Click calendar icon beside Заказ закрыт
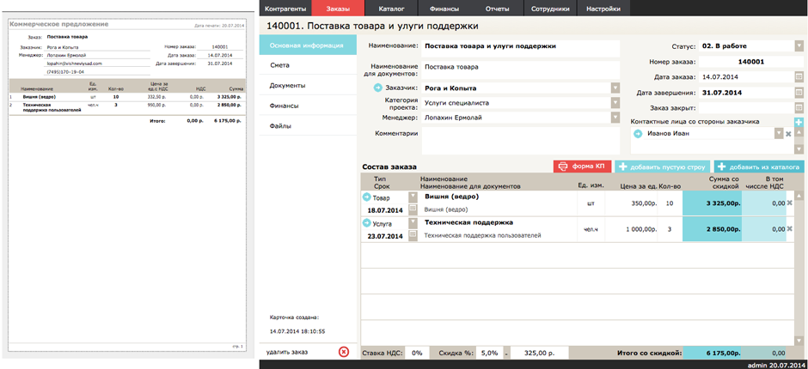 [x=799, y=108]
